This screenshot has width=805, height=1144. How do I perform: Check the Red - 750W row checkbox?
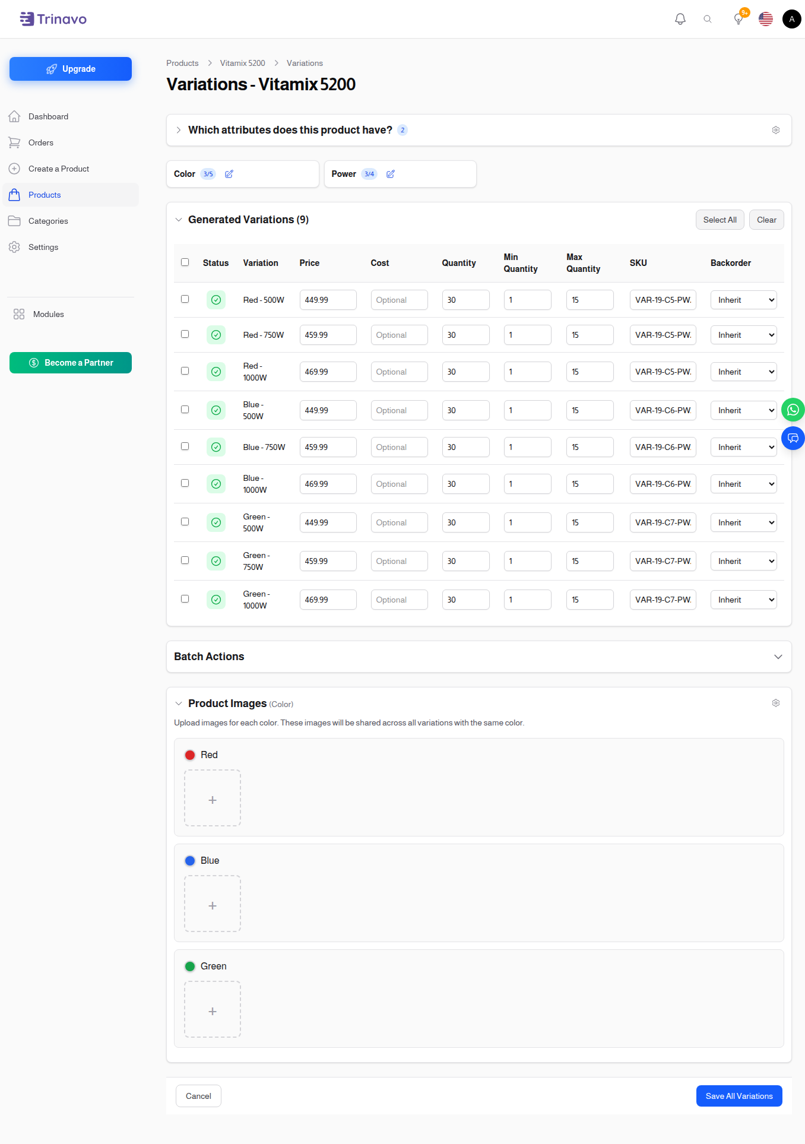185,334
